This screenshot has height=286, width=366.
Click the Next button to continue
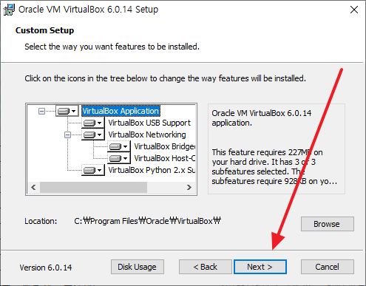pos(260,267)
